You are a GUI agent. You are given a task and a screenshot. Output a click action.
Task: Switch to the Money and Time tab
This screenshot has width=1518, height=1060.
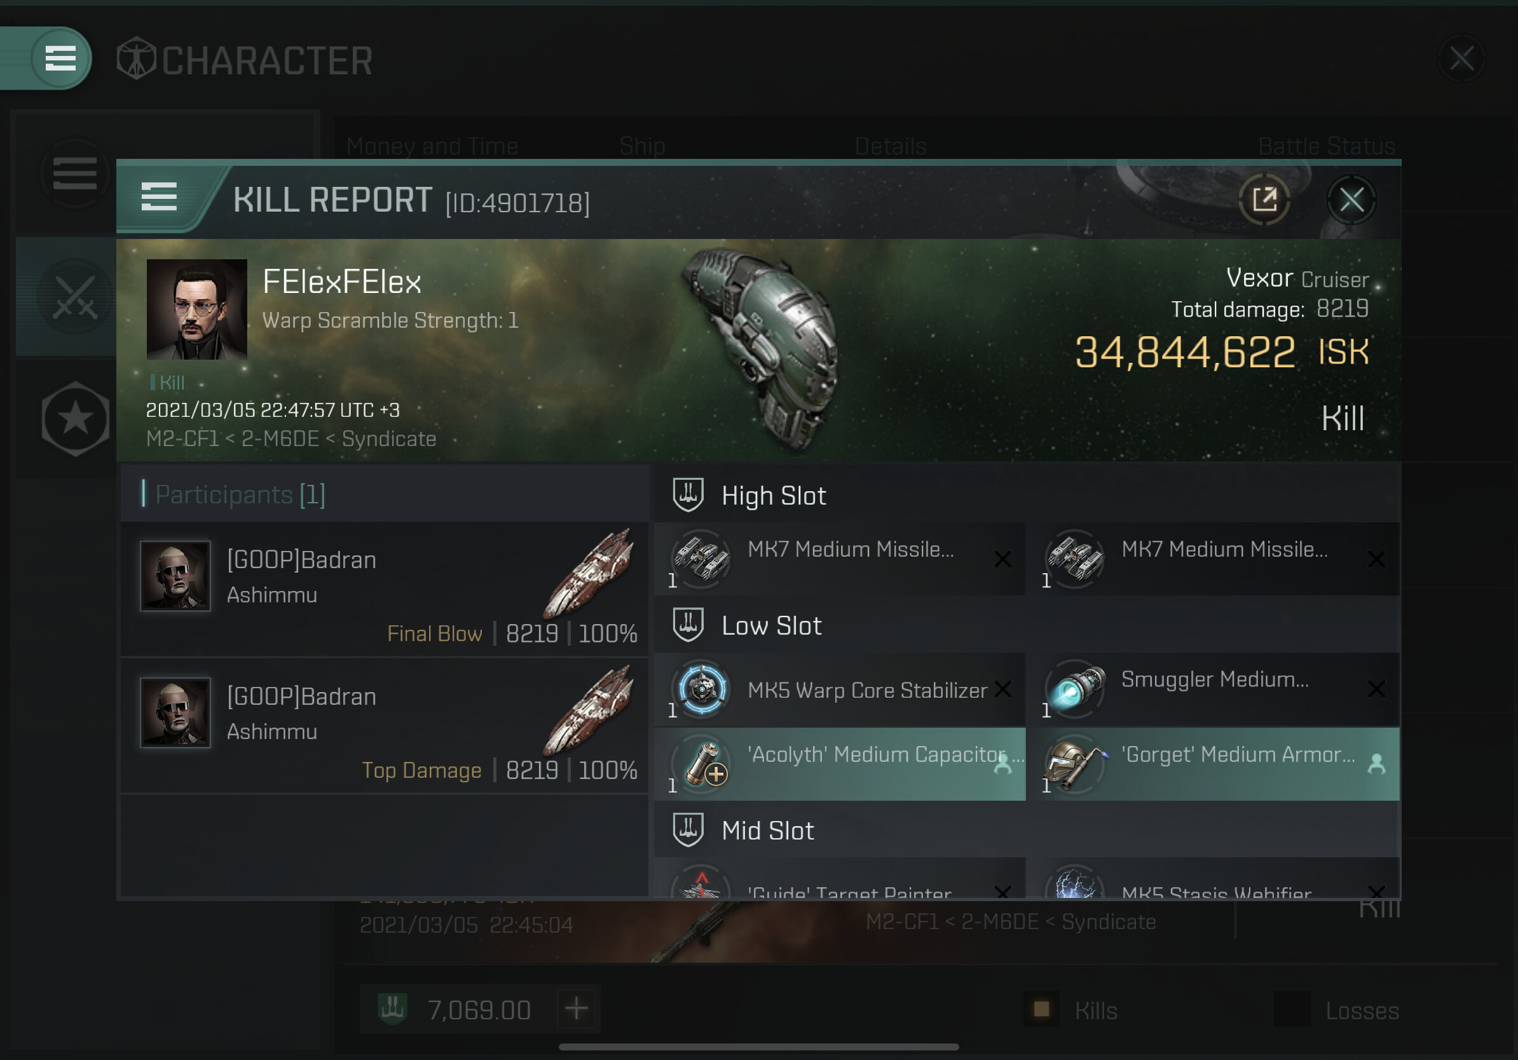click(x=432, y=146)
